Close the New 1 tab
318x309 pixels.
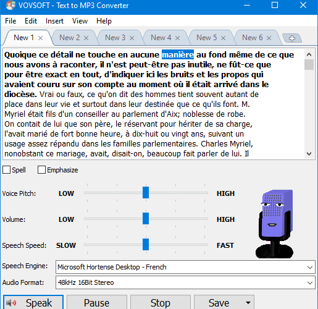coord(41,38)
